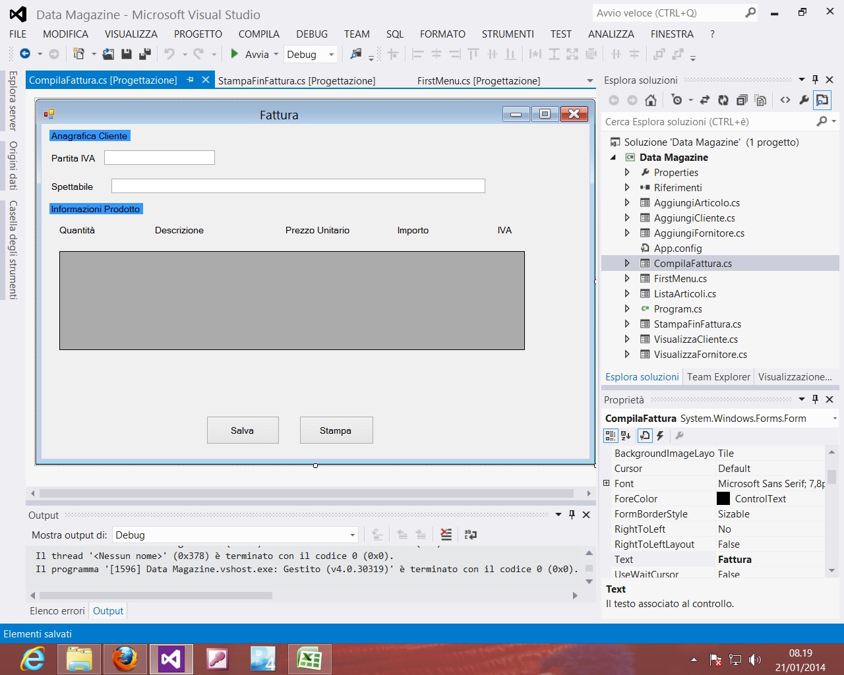Select StampaFinFattura.cs in solution tree
Image resolution: width=844 pixels, height=675 pixels.
[x=697, y=324]
